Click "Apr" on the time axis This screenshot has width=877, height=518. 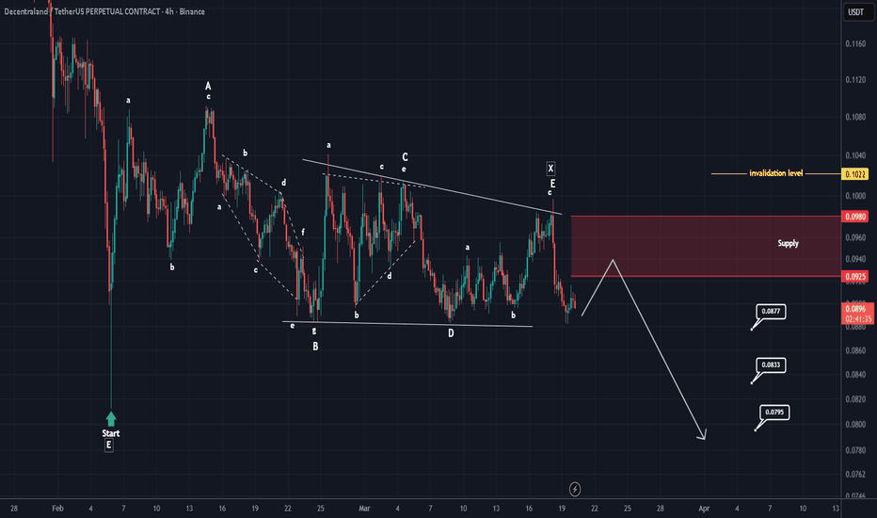click(704, 509)
